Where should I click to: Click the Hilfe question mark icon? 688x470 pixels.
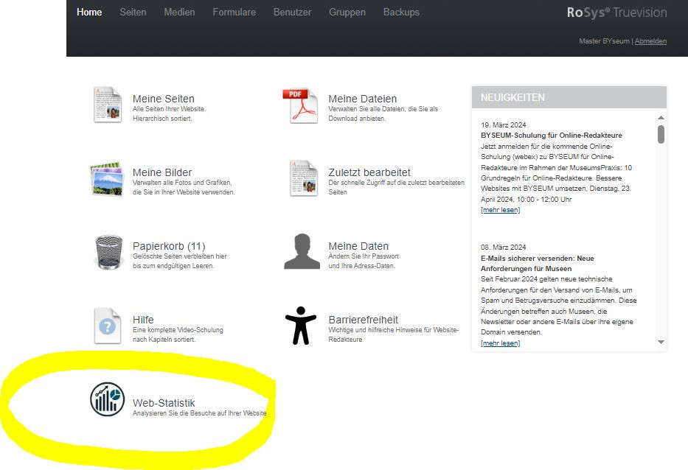point(108,326)
